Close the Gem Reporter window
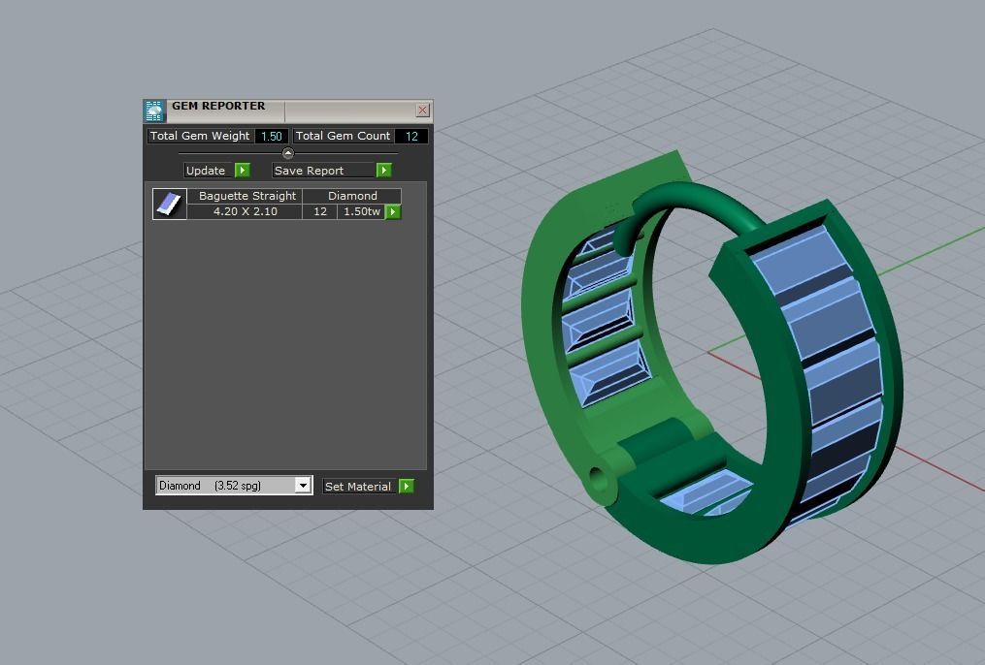Viewport: 985px width, 665px height. click(x=423, y=111)
